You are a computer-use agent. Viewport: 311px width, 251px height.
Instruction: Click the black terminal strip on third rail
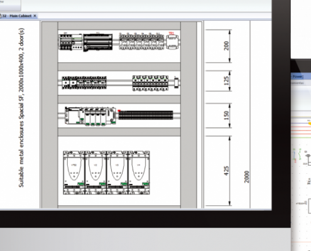click(x=146, y=115)
